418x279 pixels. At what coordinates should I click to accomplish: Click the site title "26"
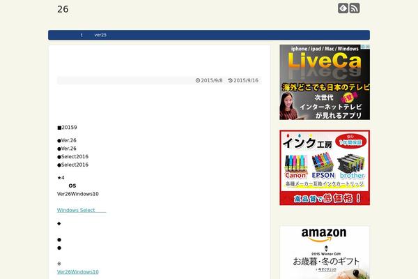(63, 9)
